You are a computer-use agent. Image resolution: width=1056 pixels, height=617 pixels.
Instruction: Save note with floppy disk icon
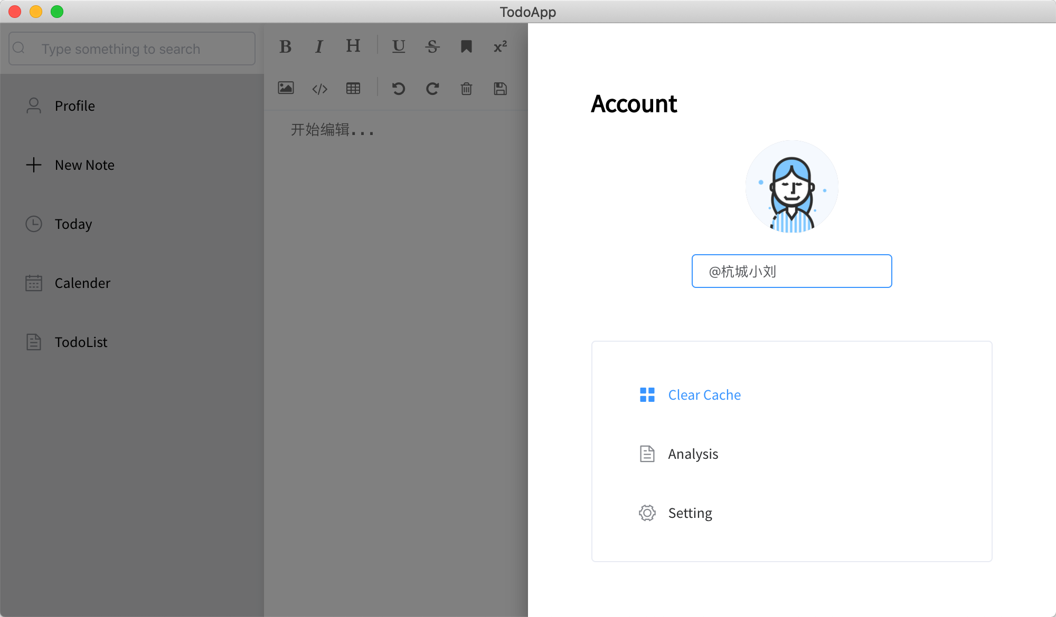pos(500,89)
